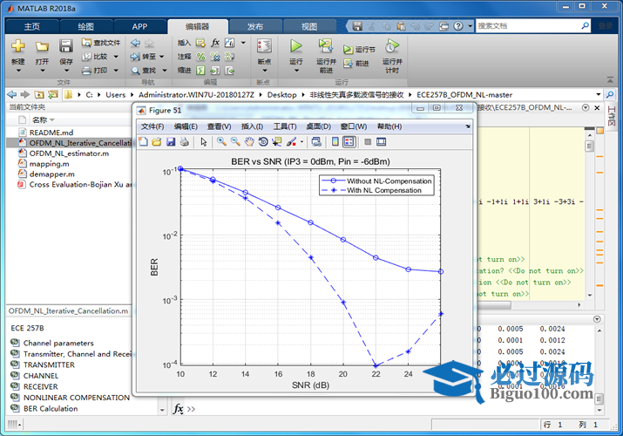Screen dimensions: 623x436
Task: Click the Save (保存) disk icon
Action: coord(66,45)
